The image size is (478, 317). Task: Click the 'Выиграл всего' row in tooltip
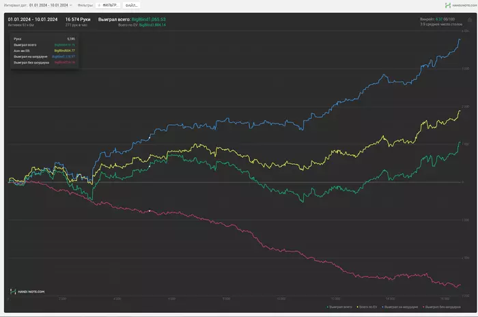44,45
